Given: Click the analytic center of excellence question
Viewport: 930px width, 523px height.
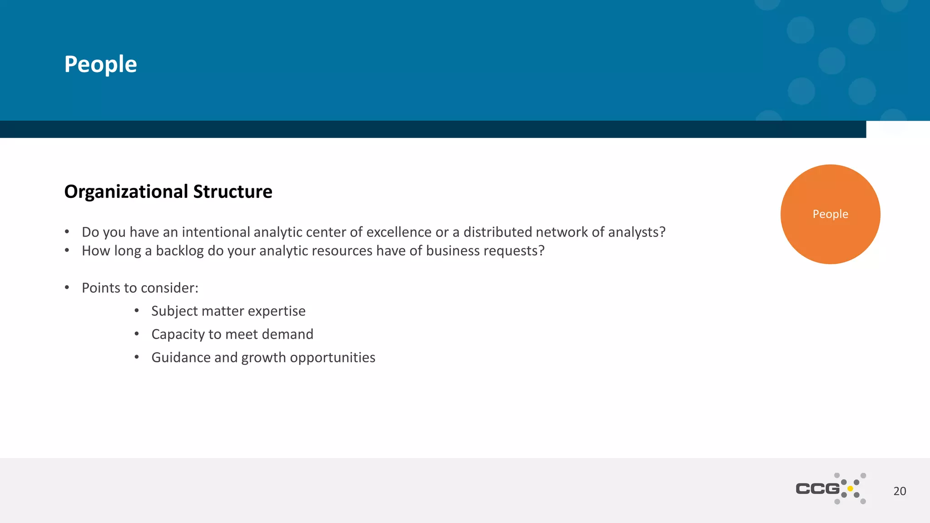Looking at the screenshot, I should [x=373, y=232].
